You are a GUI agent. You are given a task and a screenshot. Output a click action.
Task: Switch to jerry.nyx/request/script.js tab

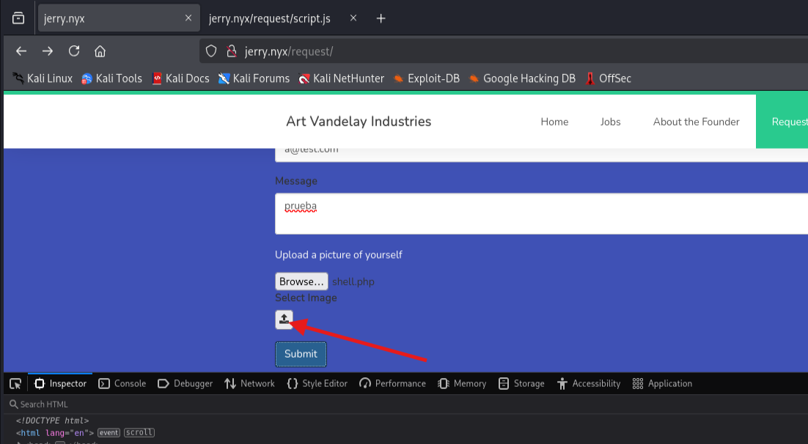pyautogui.click(x=269, y=18)
